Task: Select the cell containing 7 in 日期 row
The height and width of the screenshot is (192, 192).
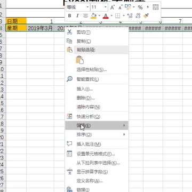Action: pyautogui.click(x=173, y=21)
